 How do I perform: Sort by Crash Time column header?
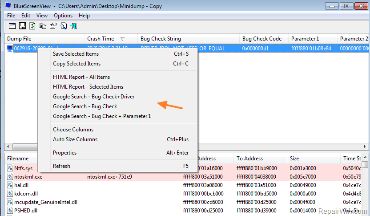(x=101, y=39)
